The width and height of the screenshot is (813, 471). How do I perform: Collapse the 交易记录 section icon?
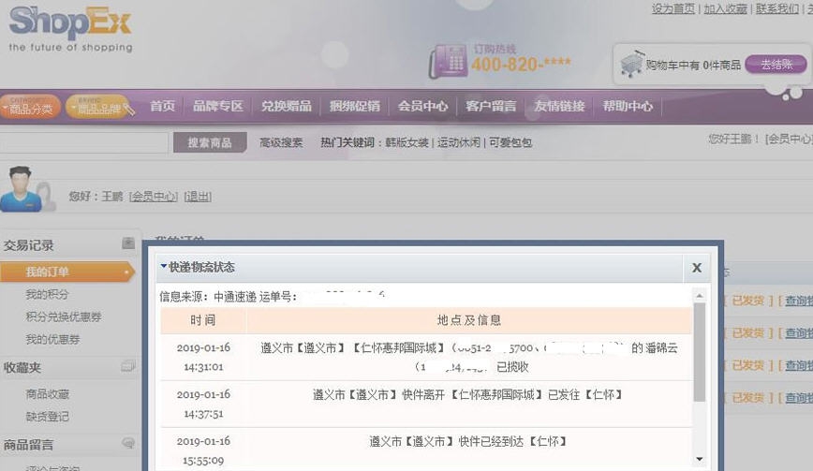[x=128, y=243]
